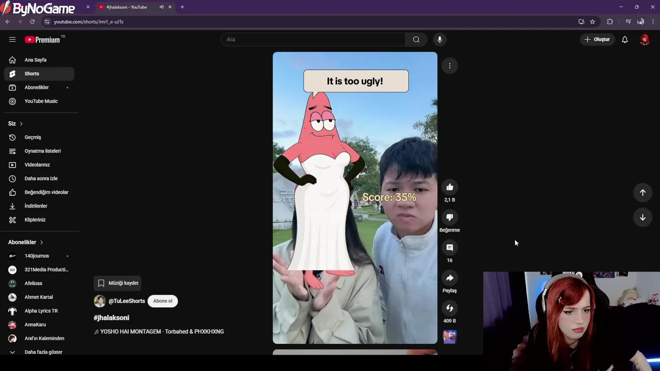
Task: Click Müziği kaydet button
Action: [118, 283]
